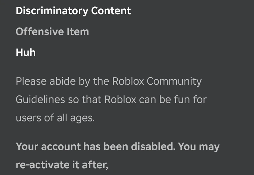Click the "Huh" moderator note text

coord(26,53)
